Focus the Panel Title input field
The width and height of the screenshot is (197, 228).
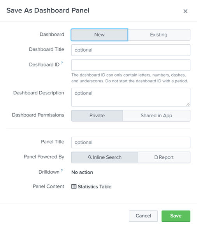coord(131,143)
